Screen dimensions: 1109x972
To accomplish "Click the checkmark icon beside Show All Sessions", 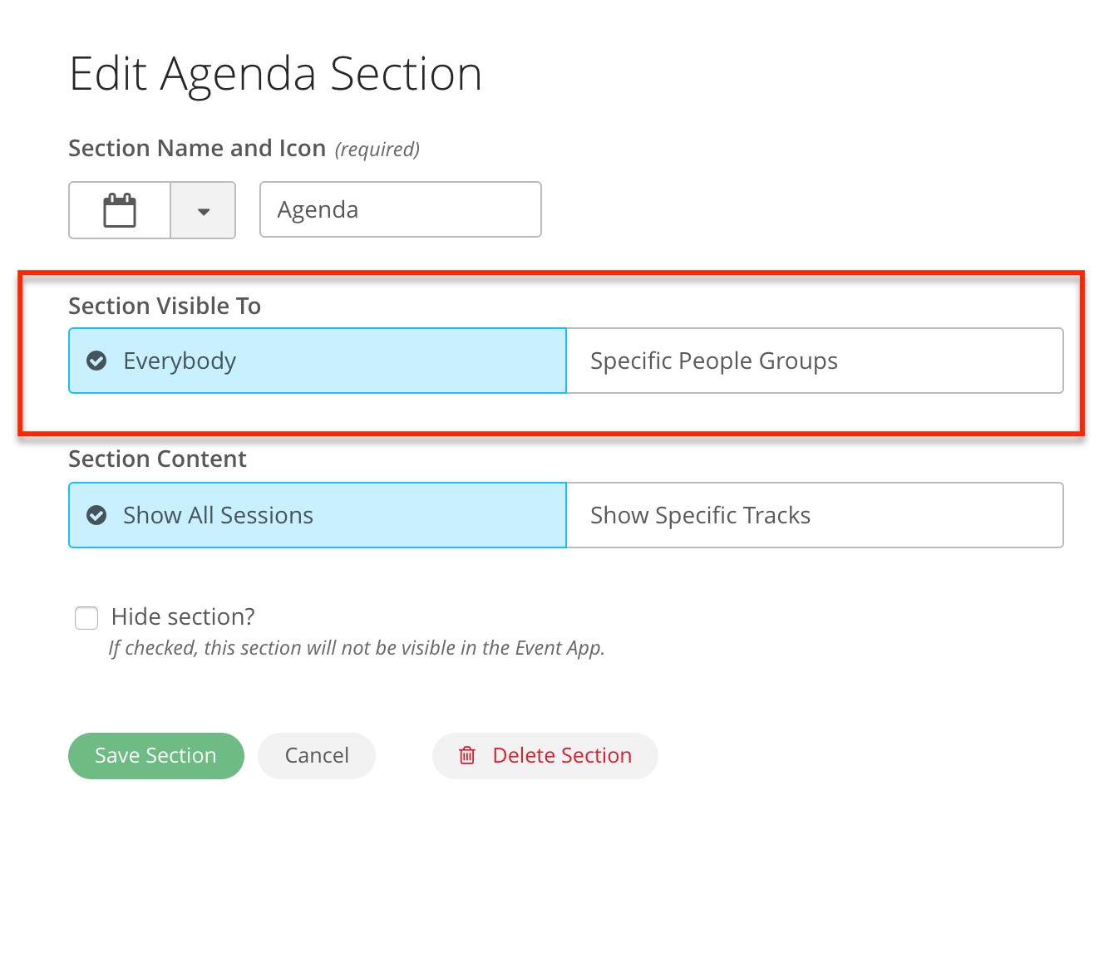I will (x=96, y=515).
